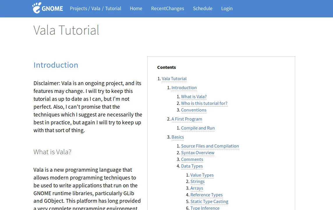333x210 pixels.
Task: Open RecentChanges in navigation bar
Action: point(168,8)
